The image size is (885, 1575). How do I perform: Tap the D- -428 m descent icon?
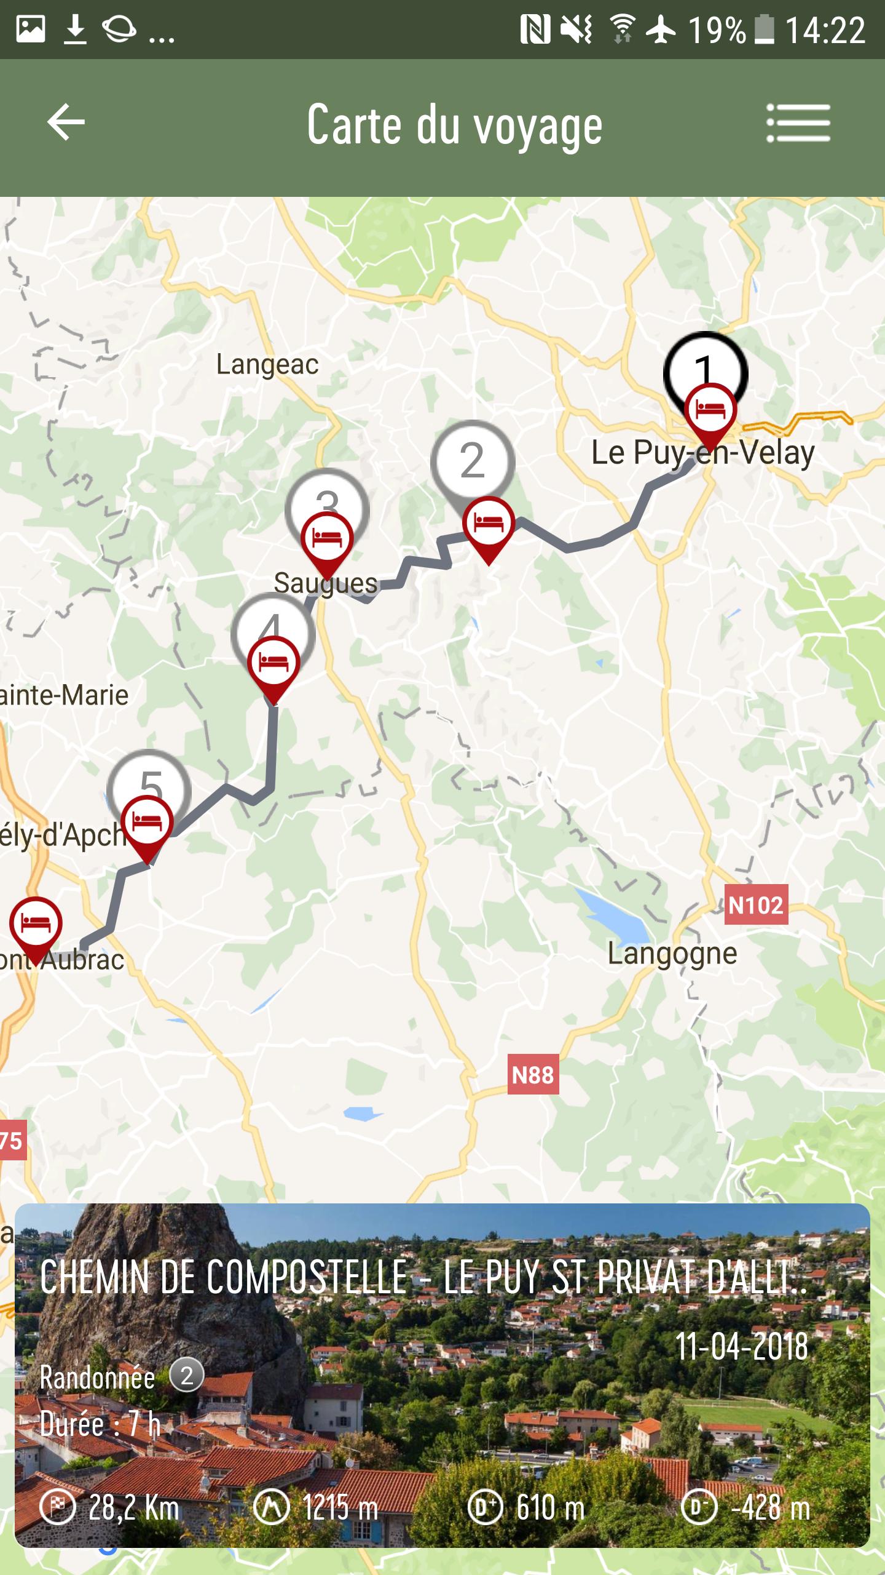tap(699, 1507)
